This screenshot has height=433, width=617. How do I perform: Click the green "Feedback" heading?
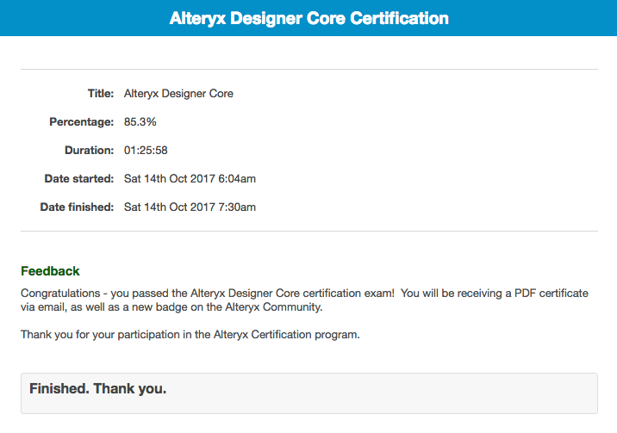[x=50, y=271]
